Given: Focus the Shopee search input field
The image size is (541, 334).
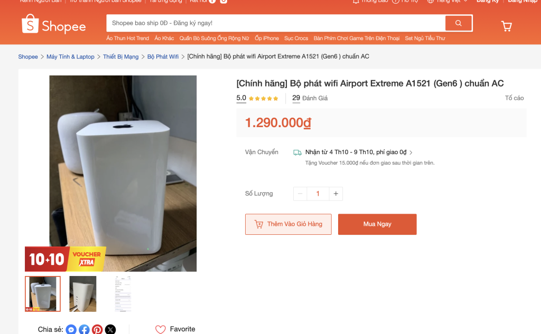Looking at the screenshot, I should [275, 23].
